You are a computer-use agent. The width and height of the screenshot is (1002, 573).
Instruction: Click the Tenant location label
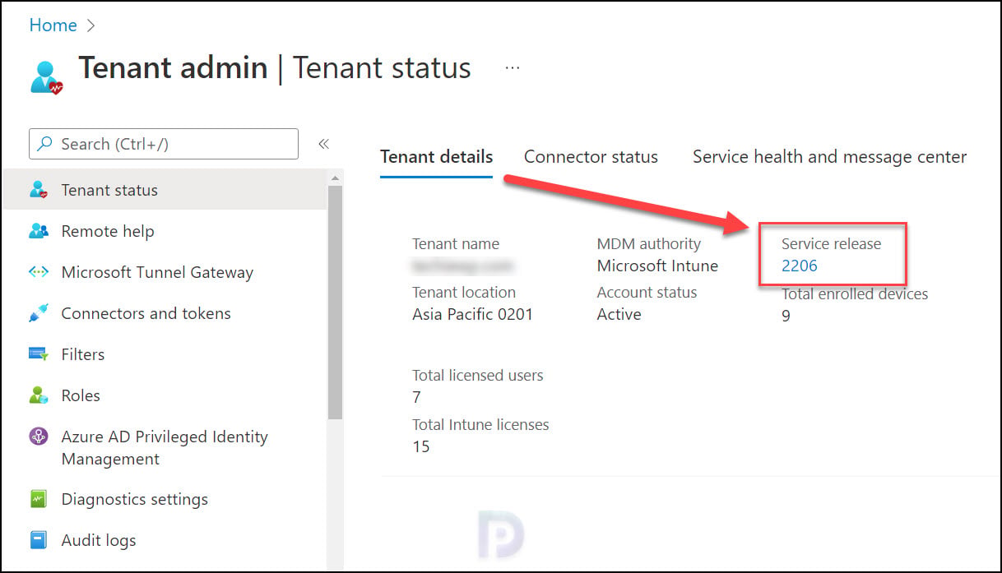point(464,292)
